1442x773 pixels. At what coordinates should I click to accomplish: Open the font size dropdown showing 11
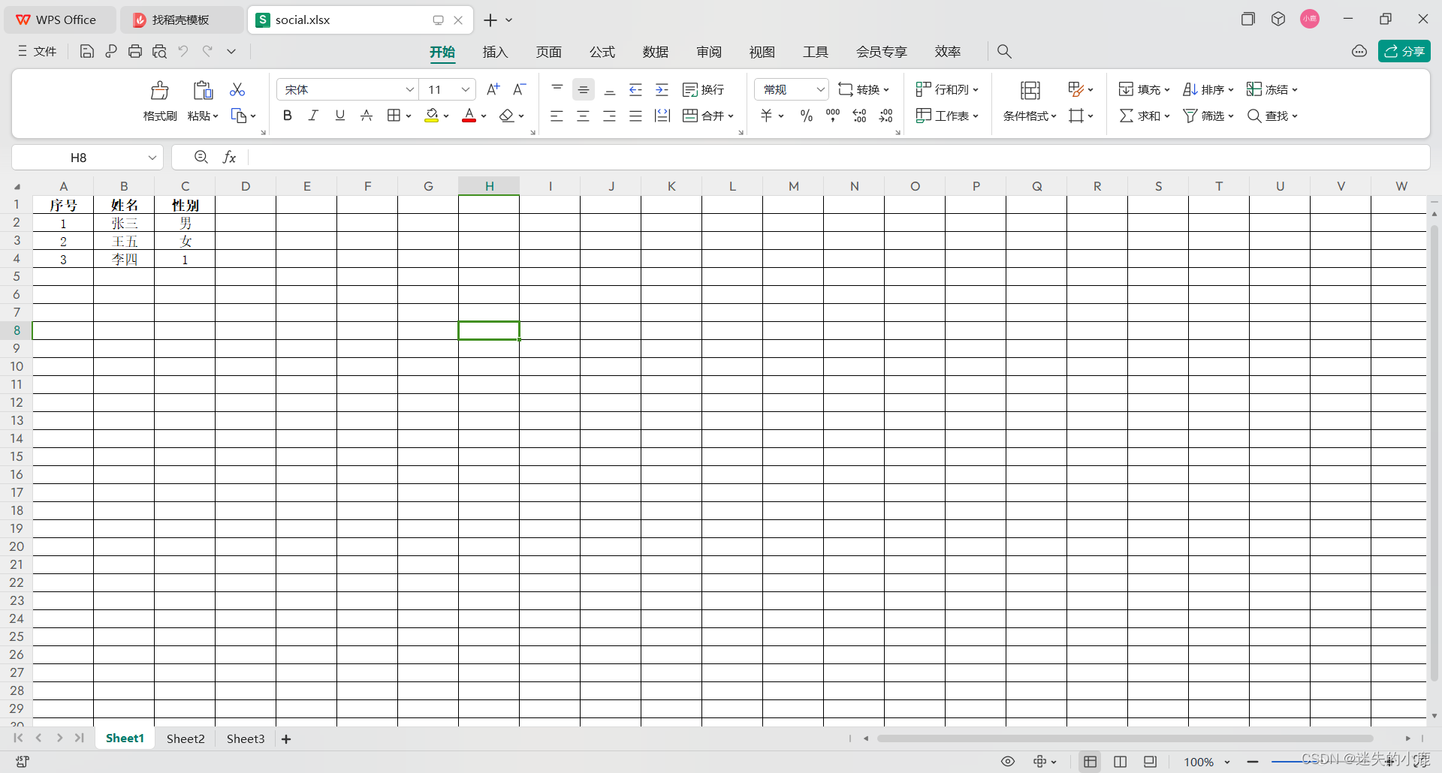pos(466,89)
